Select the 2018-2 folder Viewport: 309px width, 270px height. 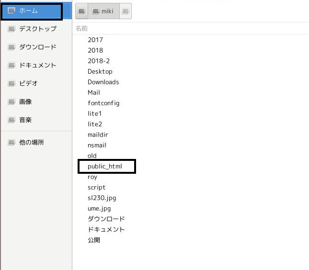point(190,61)
